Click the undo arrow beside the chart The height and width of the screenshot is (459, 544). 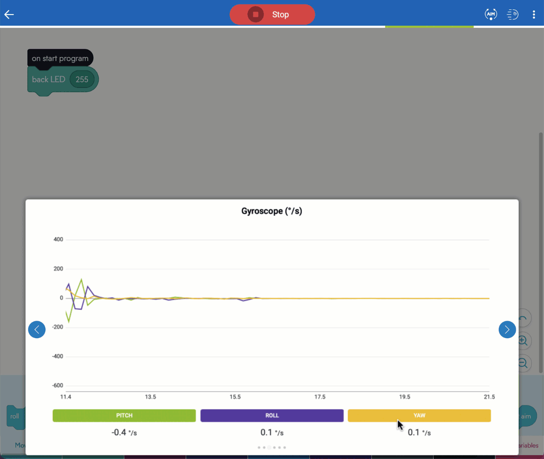point(523,318)
